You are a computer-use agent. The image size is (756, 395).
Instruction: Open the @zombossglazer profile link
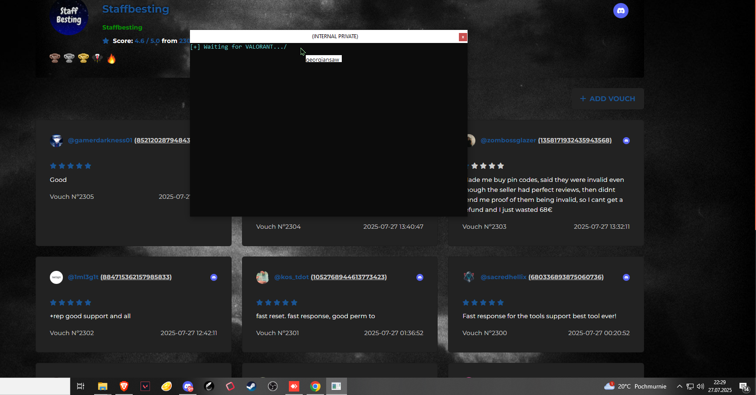(x=508, y=140)
